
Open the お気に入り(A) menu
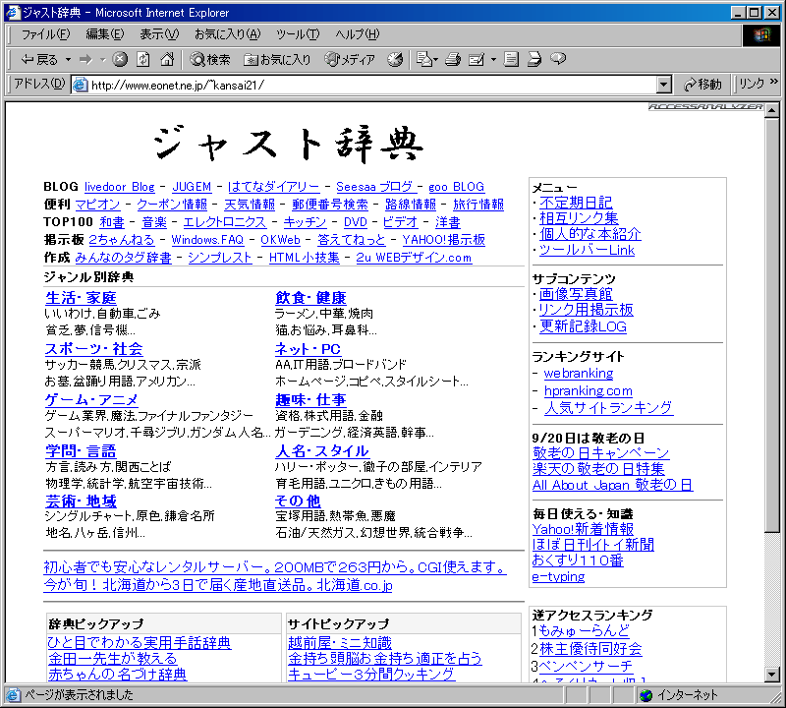click(228, 34)
